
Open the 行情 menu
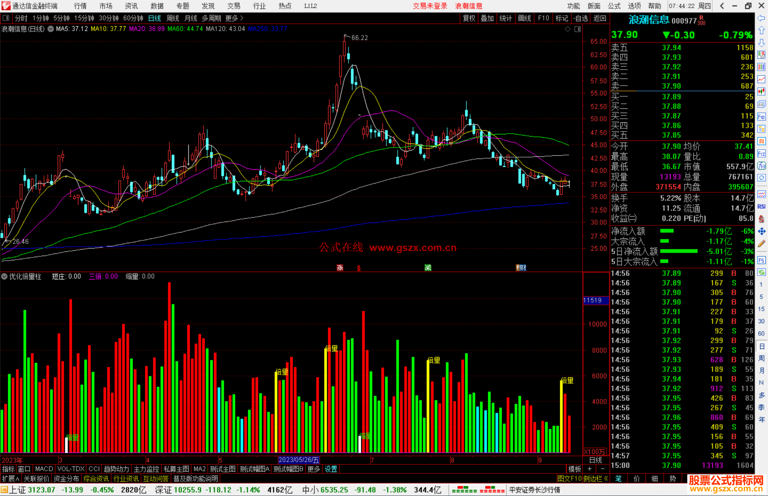click(x=80, y=6)
